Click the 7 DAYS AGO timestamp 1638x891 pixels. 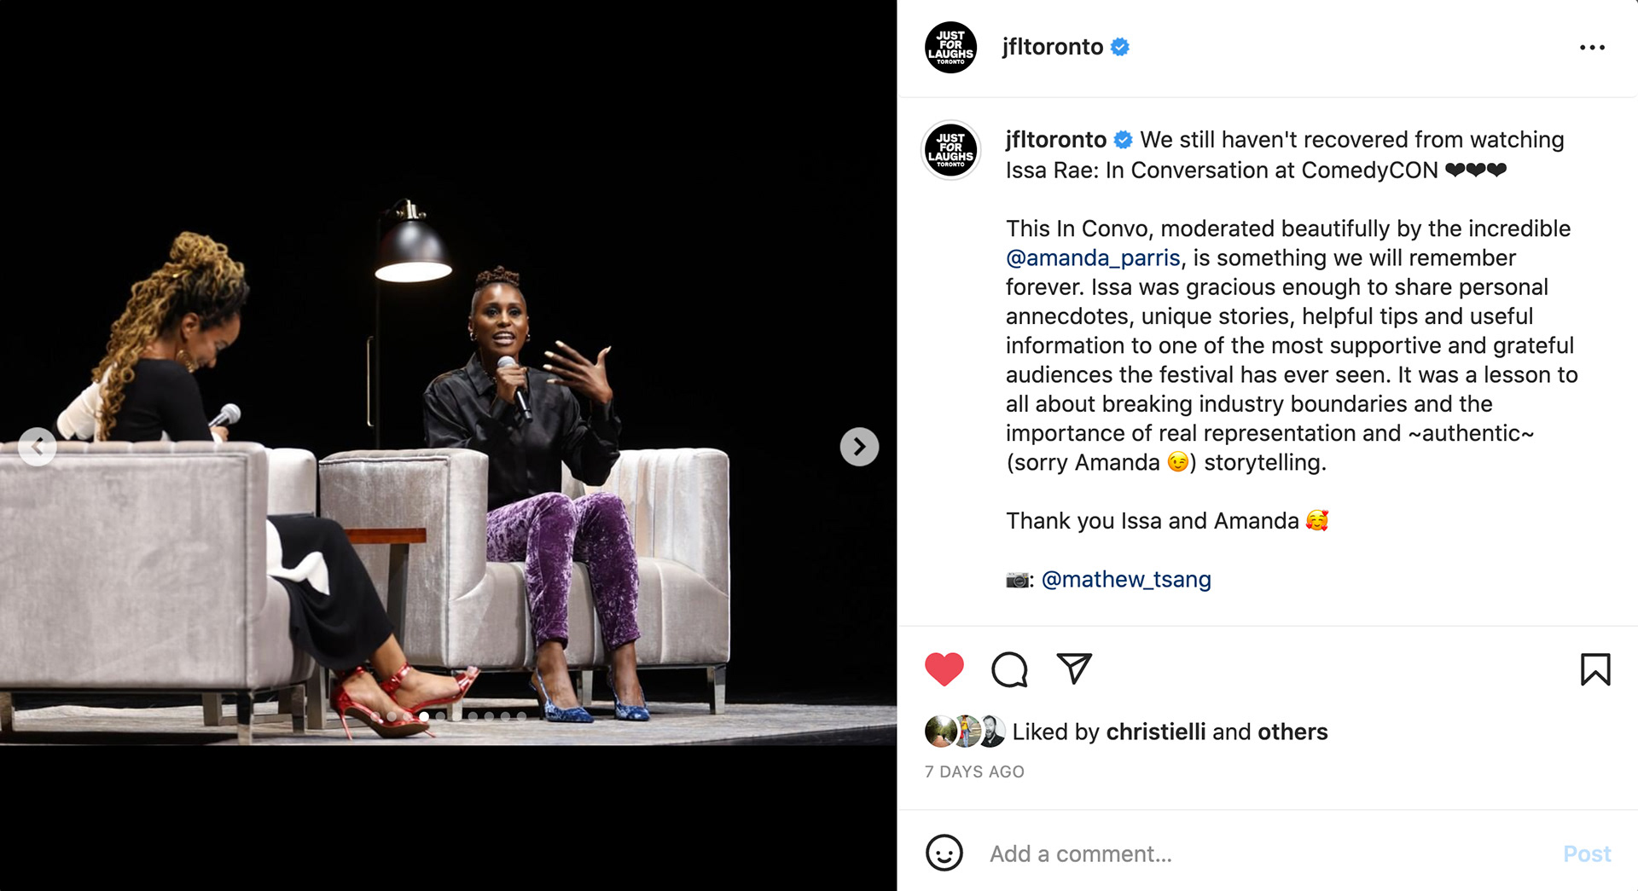click(x=974, y=772)
